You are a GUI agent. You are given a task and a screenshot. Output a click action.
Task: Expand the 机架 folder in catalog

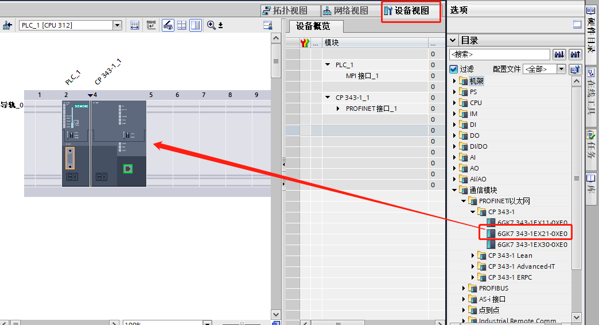click(x=454, y=81)
